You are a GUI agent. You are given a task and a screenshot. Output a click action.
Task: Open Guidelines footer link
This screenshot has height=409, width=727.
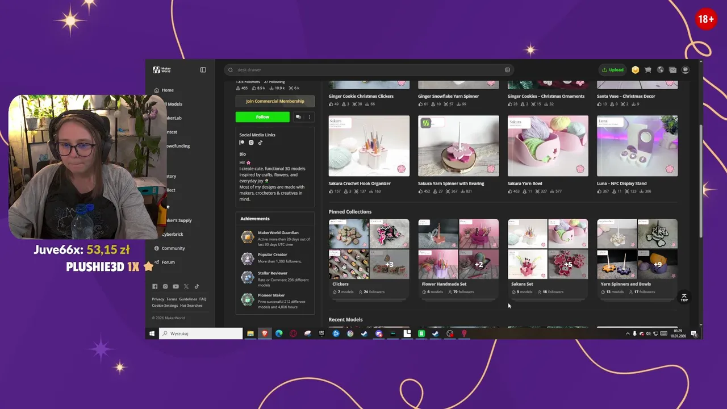point(188,299)
